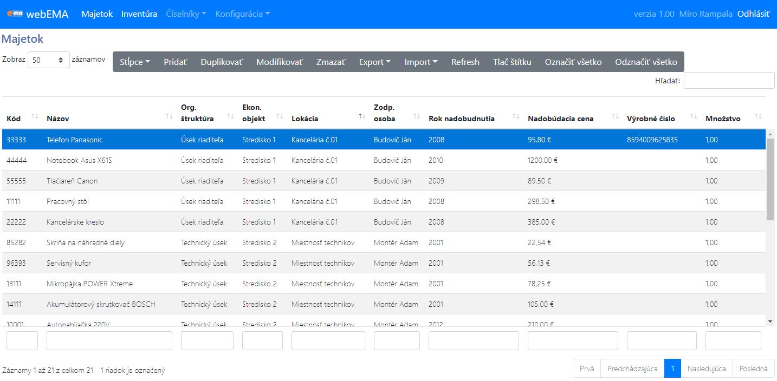Click the Duplikovať button
This screenshot has height=381, width=777.
click(x=222, y=62)
